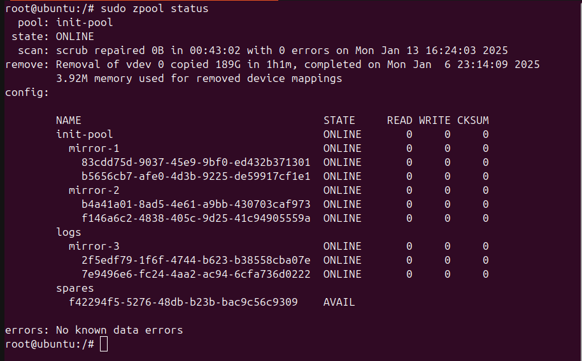
Task: Click log disk ID 7e9496e6-fc24-4aa2-ac94-6cfa736d0222
Action: coord(195,275)
